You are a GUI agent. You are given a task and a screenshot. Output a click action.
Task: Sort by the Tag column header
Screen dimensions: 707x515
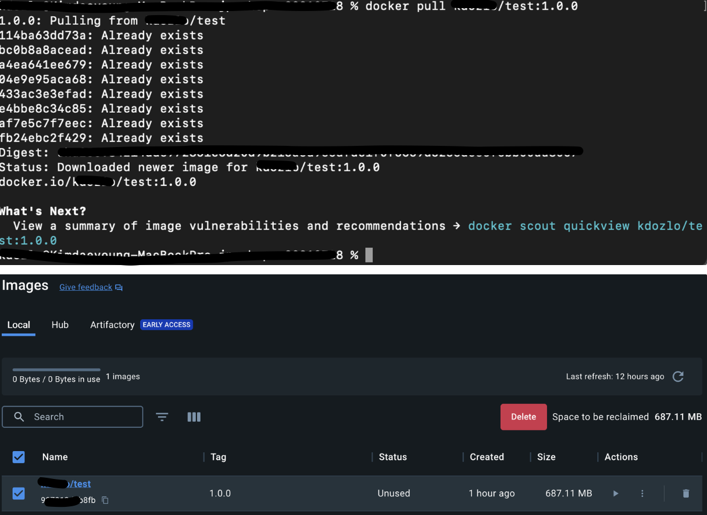(219, 457)
